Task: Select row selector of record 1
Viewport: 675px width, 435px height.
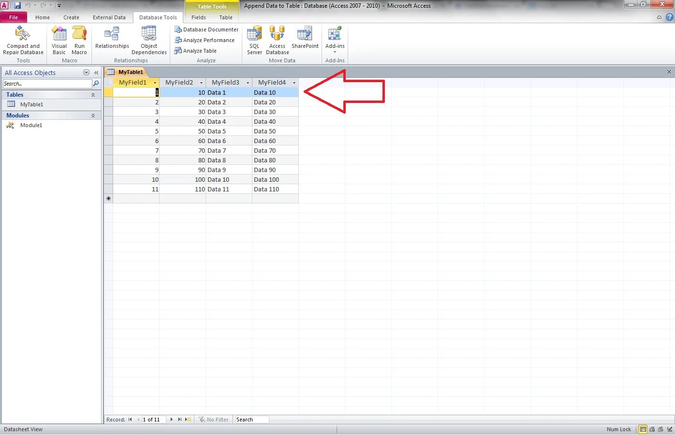Action: click(x=108, y=92)
